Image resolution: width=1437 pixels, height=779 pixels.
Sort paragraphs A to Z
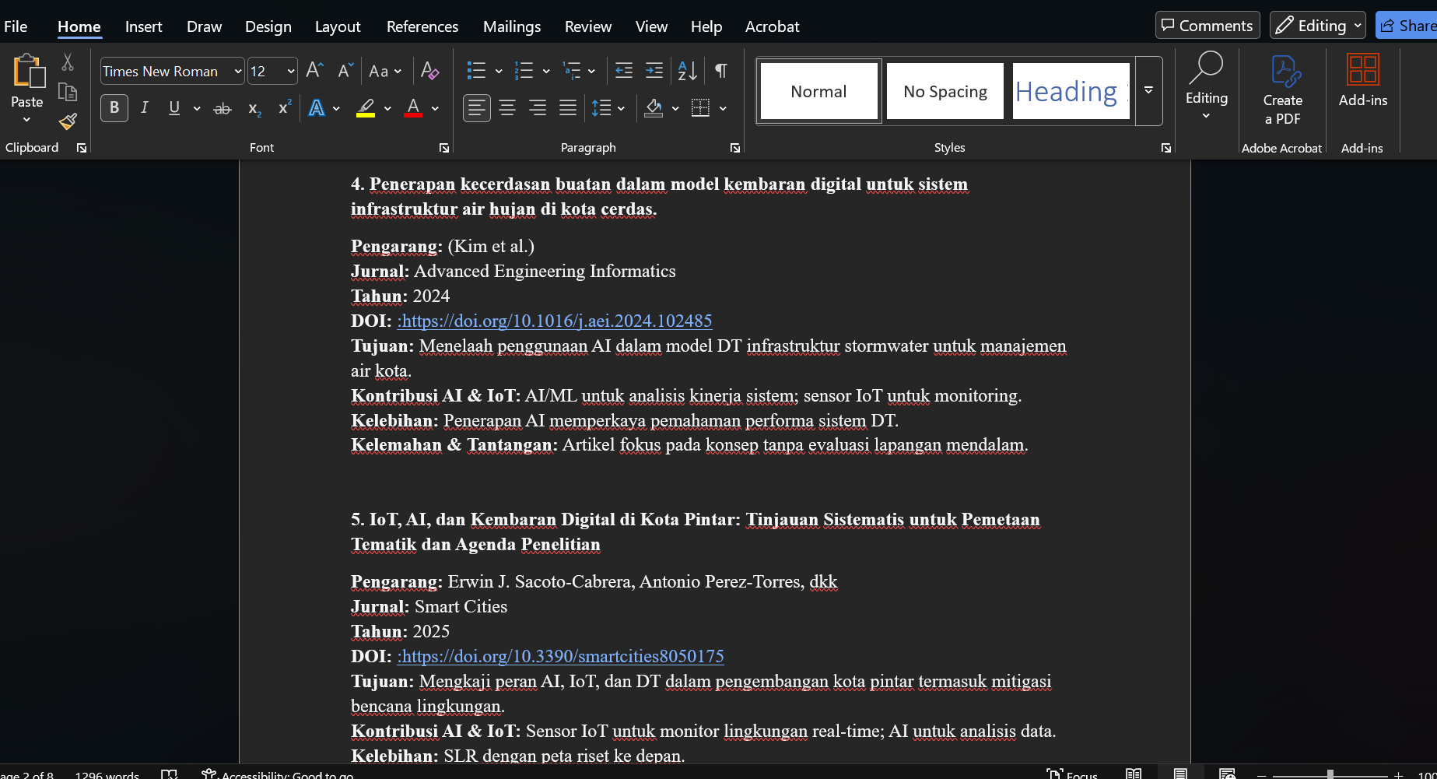tap(687, 71)
